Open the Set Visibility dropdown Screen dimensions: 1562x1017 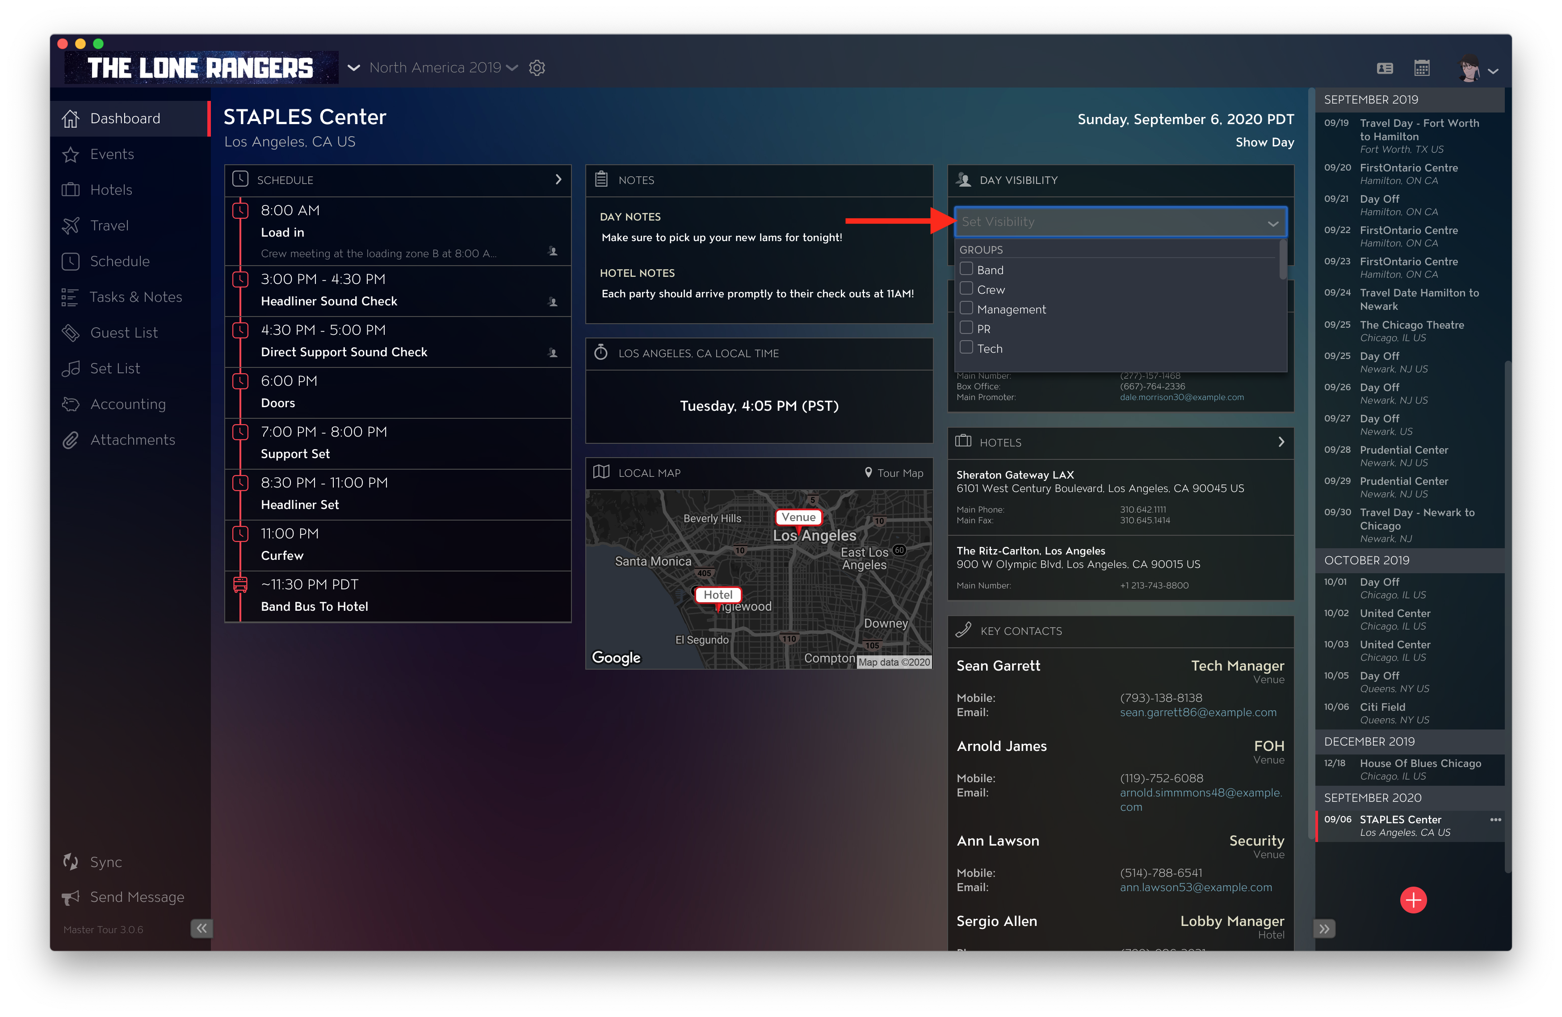click(x=1120, y=222)
